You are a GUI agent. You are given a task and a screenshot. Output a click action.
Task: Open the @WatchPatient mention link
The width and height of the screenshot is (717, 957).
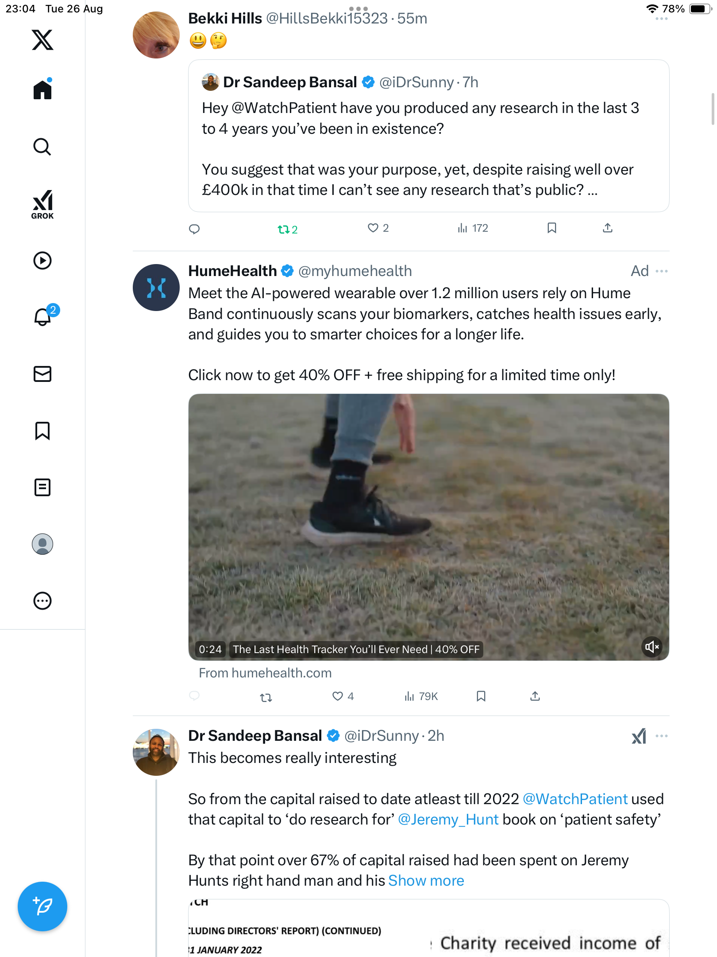coord(575,799)
